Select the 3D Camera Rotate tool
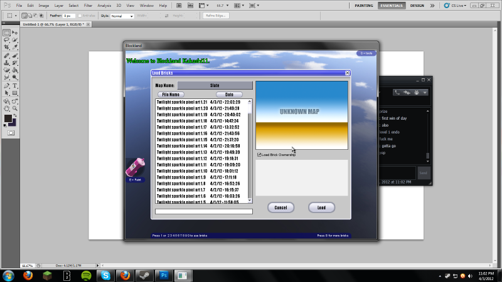 (14, 102)
